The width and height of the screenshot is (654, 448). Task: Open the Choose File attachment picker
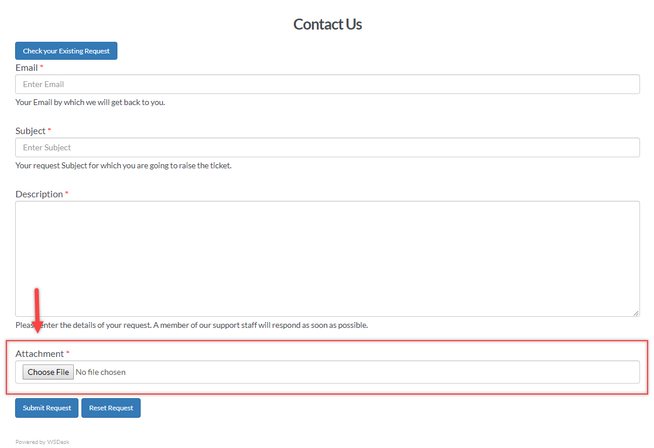point(48,372)
